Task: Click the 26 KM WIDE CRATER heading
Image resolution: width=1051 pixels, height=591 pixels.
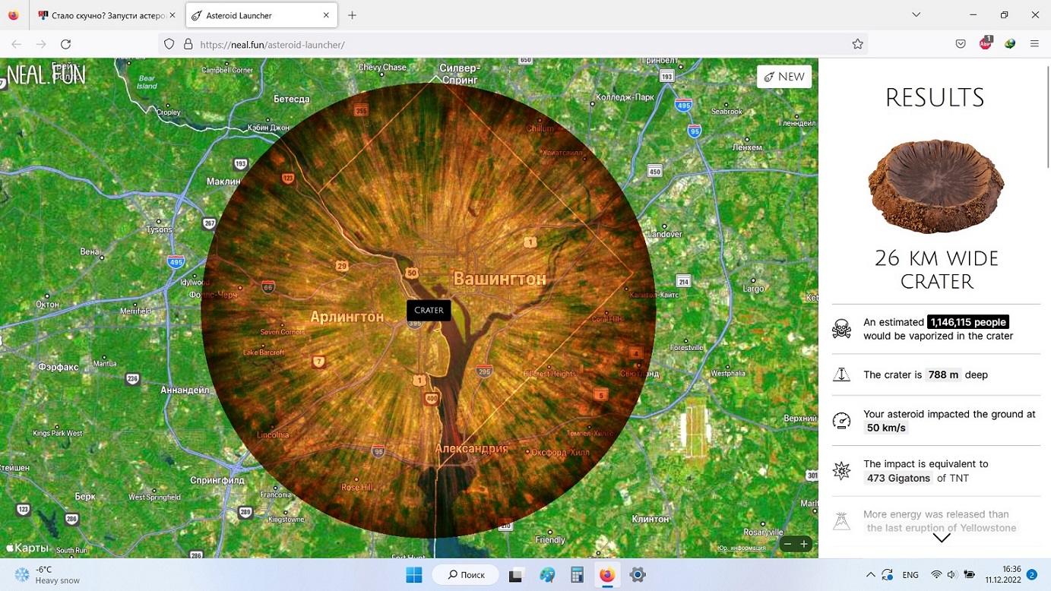Action: 936,270
